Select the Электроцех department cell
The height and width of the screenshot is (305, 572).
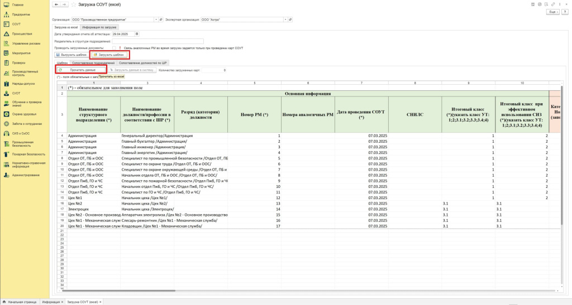click(x=94, y=209)
